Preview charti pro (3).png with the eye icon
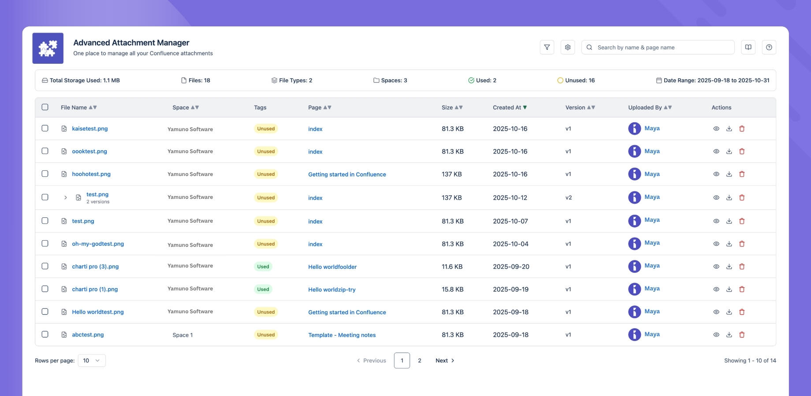The height and width of the screenshot is (396, 811). [716, 266]
